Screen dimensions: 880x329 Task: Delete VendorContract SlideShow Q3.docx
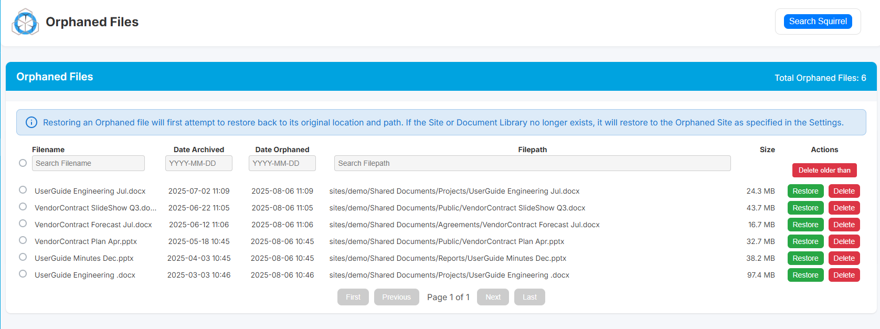(x=844, y=208)
